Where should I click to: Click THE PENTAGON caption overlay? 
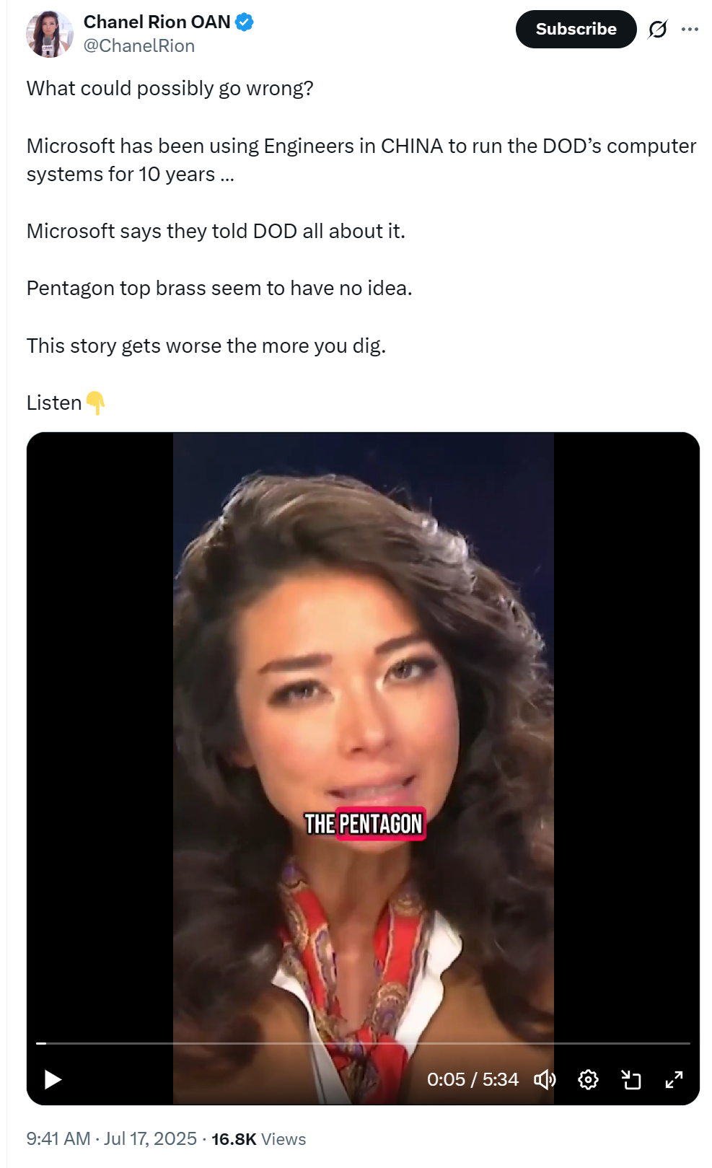[x=363, y=823]
